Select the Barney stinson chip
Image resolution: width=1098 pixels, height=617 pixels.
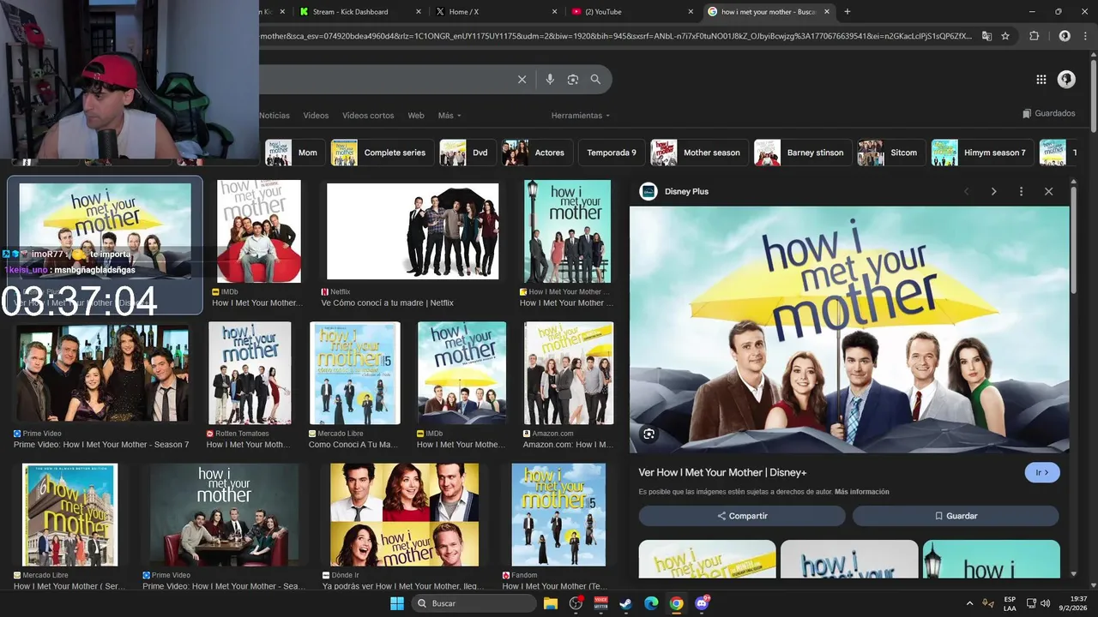(x=802, y=153)
